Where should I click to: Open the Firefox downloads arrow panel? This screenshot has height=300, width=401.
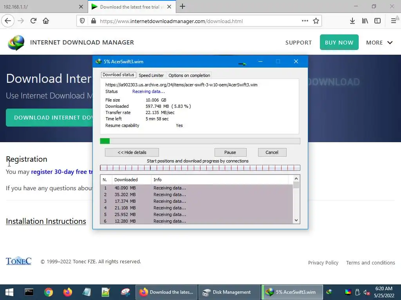[352, 21]
